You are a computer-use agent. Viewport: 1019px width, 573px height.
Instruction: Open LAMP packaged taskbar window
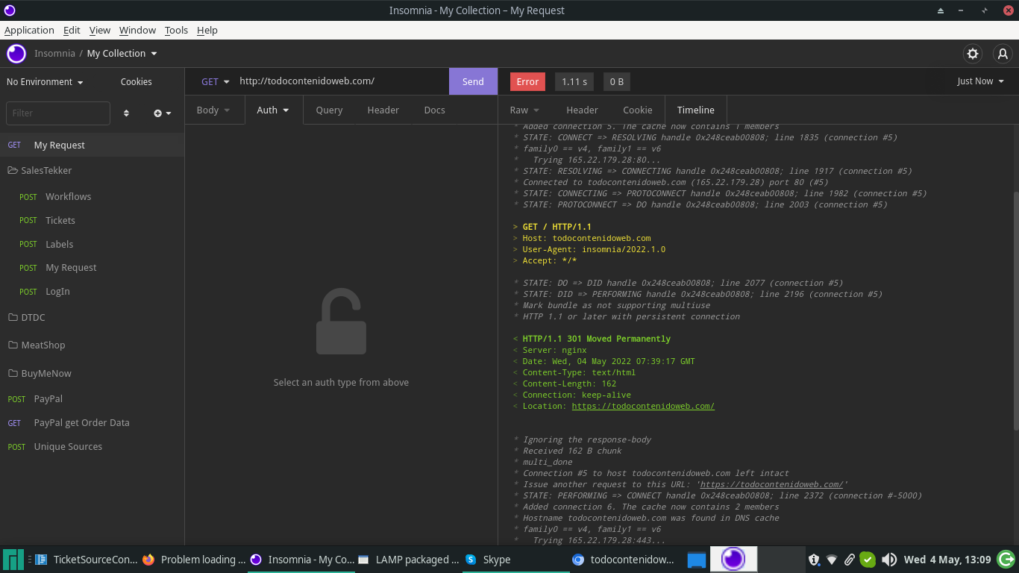coord(408,560)
